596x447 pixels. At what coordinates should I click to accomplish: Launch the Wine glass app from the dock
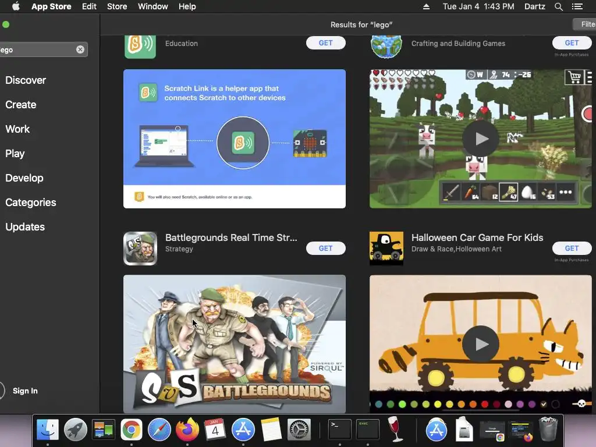click(395, 429)
